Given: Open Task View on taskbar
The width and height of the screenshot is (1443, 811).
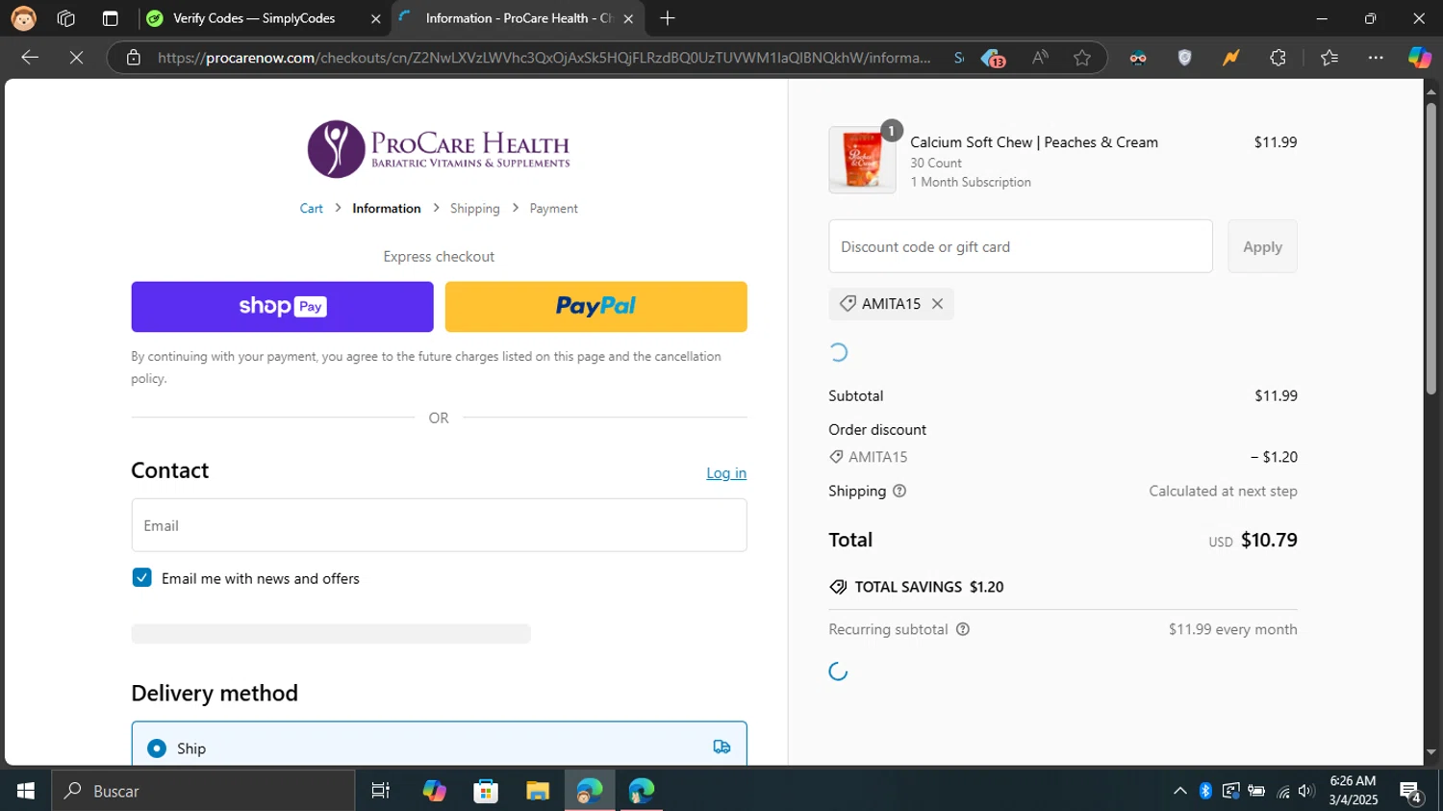Looking at the screenshot, I should (381, 791).
